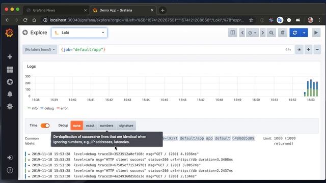Switch to the Grafana News browser tab

click(x=56, y=10)
